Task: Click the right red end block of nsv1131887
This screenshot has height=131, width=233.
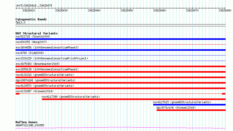Action: [x=224, y=94]
